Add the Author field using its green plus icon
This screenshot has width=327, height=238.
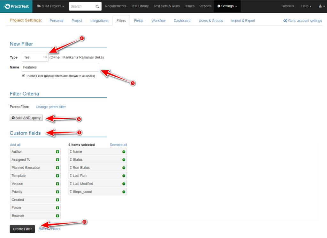[x=58, y=151]
